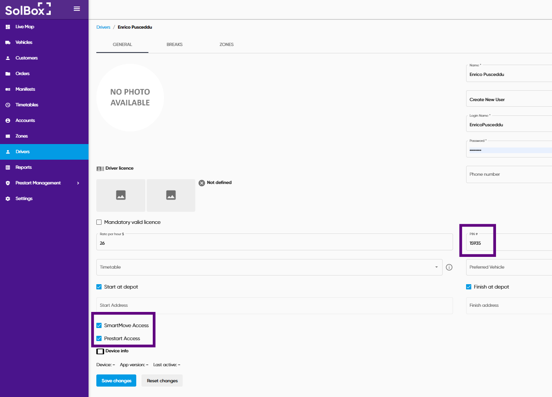Expand Prestart Management submenu
Screen dimensions: 552x397
[x=78, y=183]
